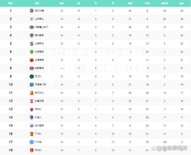Click the 梅州客家 club icon
The height and width of the screenshot is (155, 191).
pyautogui.click(x=32, y=35)
